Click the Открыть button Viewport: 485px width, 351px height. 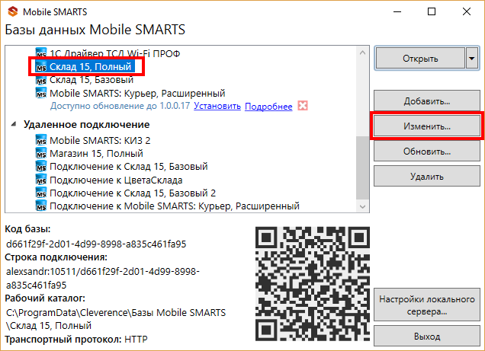tap(420, 58)
